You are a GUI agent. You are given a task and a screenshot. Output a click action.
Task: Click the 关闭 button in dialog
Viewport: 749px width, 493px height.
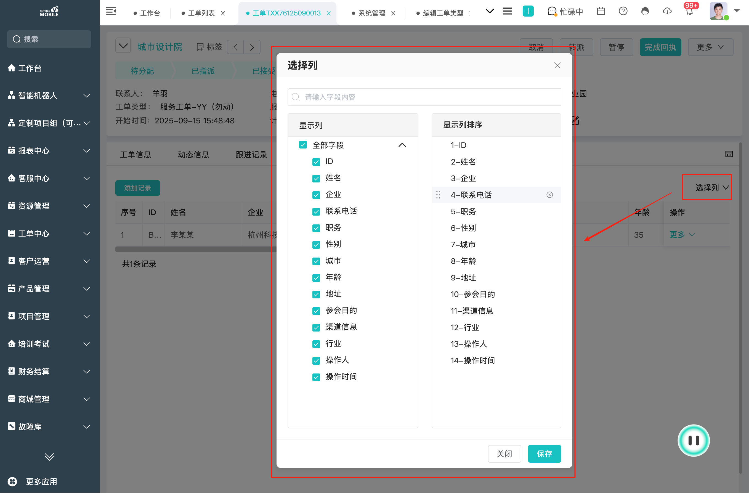coord(504,454)
